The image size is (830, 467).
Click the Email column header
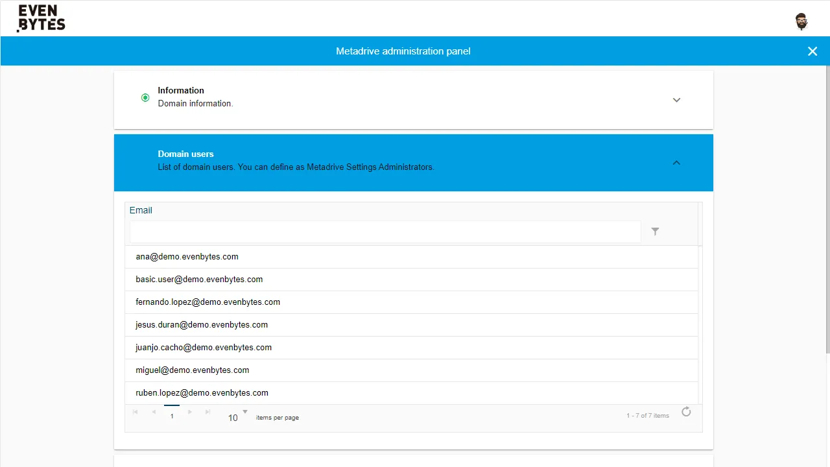click(141, 210)
